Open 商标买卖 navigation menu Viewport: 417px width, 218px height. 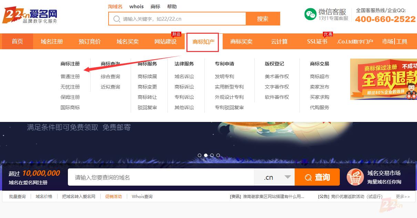point(241,42)
